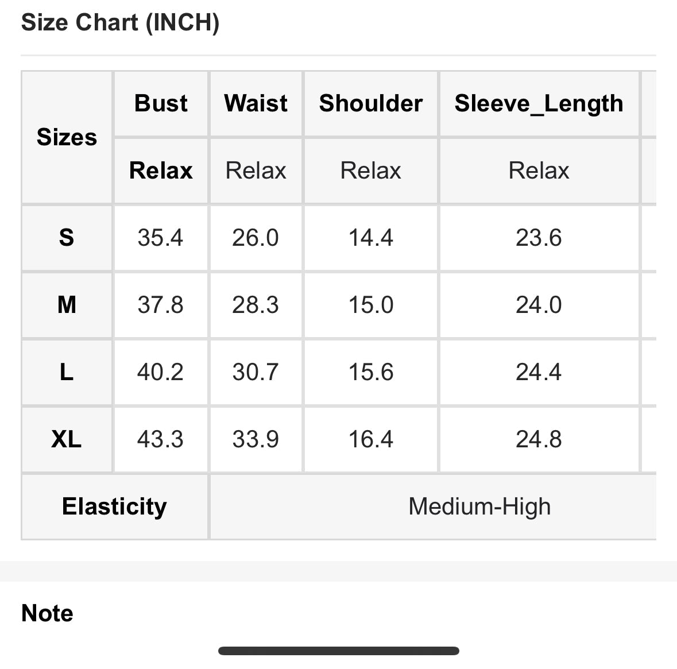
Task: Click the 35.4 bust measurement cell
Action: coord(160,237)
